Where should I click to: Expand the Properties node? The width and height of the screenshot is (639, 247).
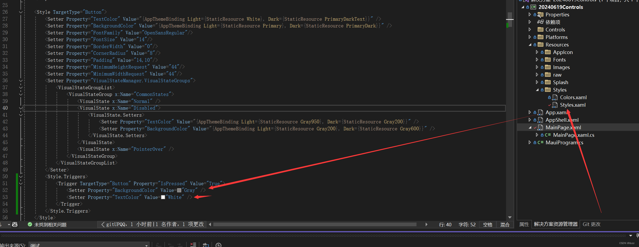click(x=530, y=15)
